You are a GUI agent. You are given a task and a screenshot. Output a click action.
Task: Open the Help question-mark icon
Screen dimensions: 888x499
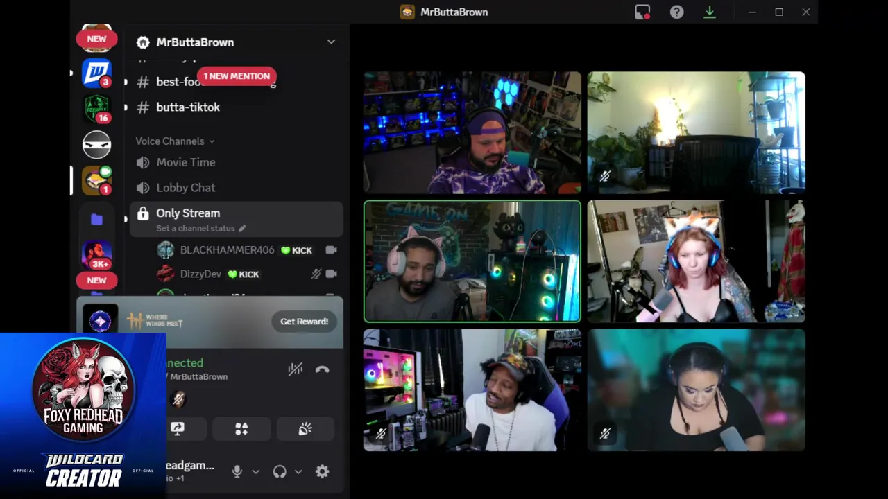[x=676, y=12]
